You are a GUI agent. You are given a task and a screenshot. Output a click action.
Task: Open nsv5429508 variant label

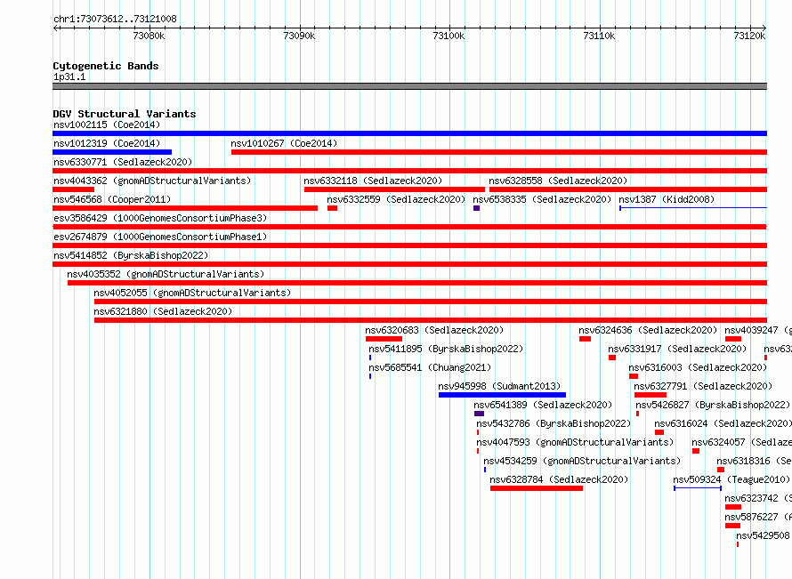pos(763,535)
